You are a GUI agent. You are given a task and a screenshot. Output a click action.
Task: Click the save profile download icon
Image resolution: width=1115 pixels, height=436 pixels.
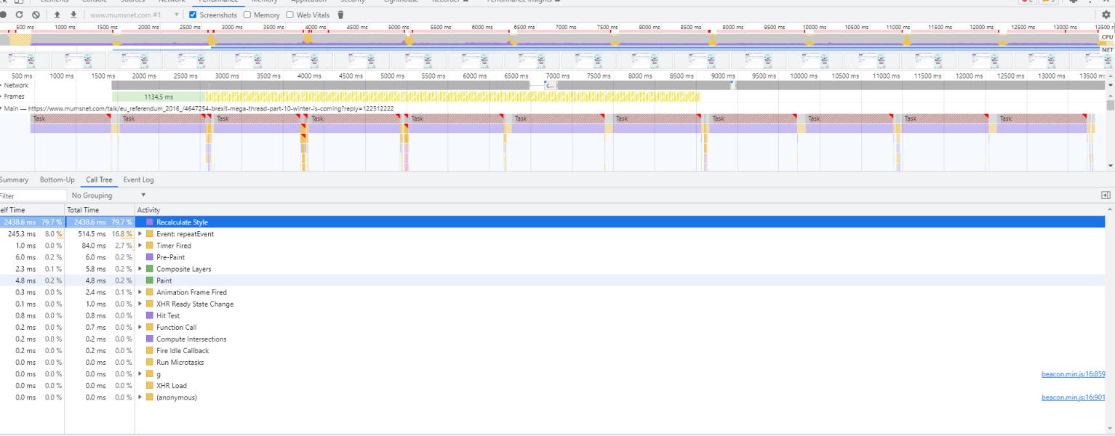[73, 15]
